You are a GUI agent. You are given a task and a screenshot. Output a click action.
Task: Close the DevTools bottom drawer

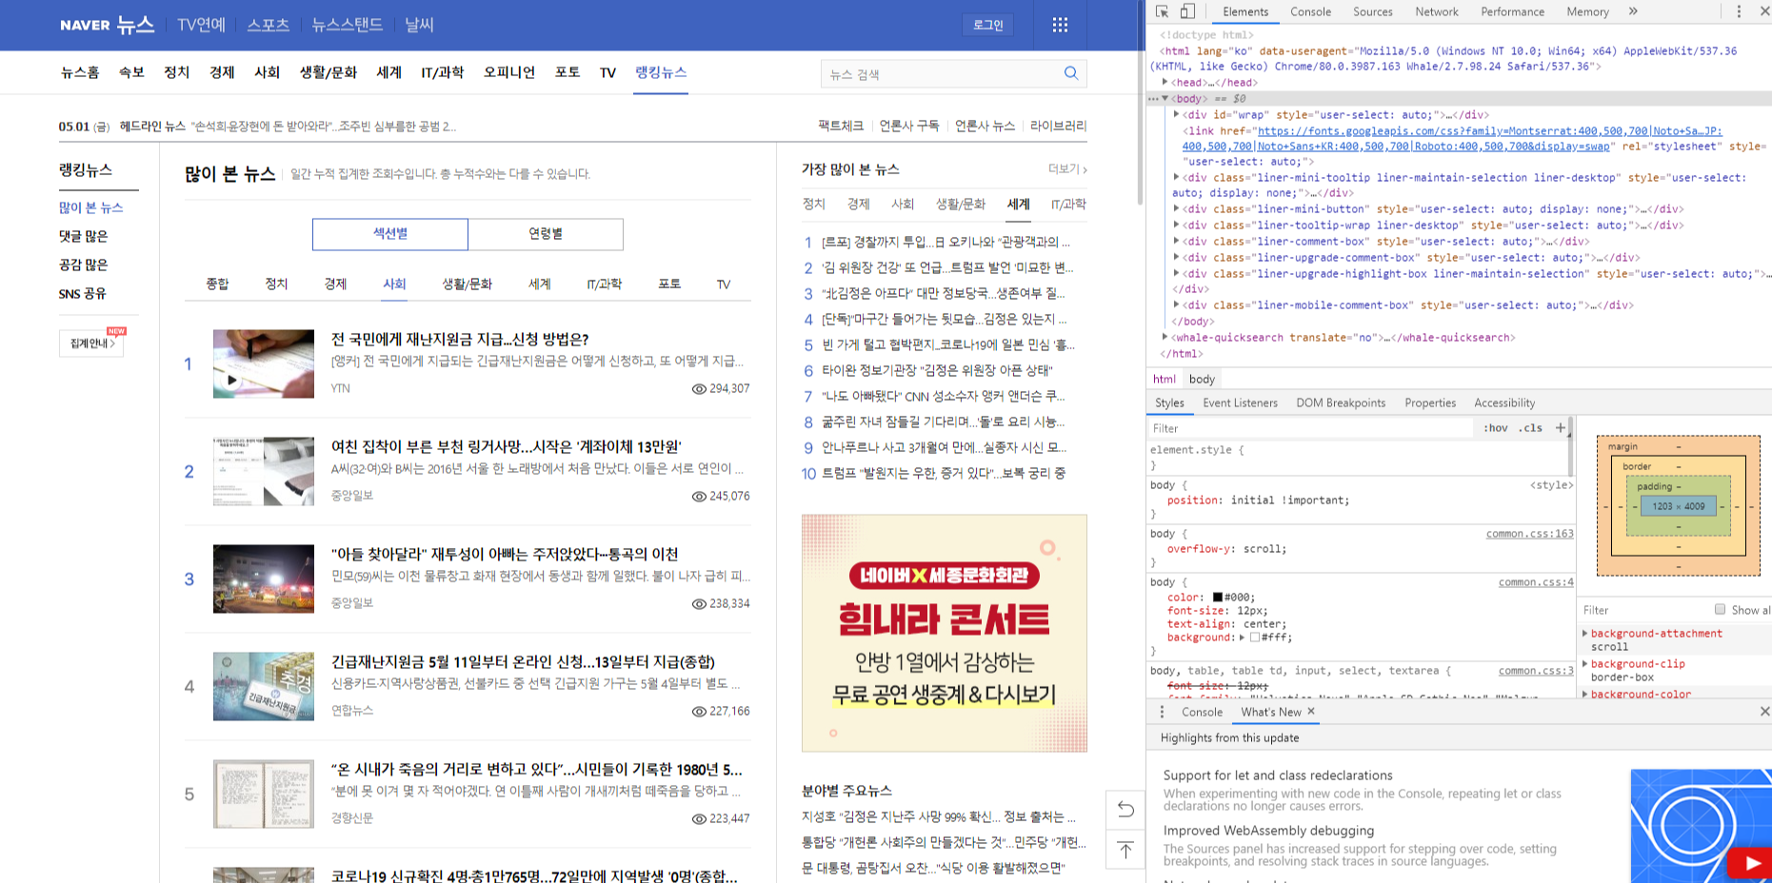pyautogui.click(x=1763, y=712)
